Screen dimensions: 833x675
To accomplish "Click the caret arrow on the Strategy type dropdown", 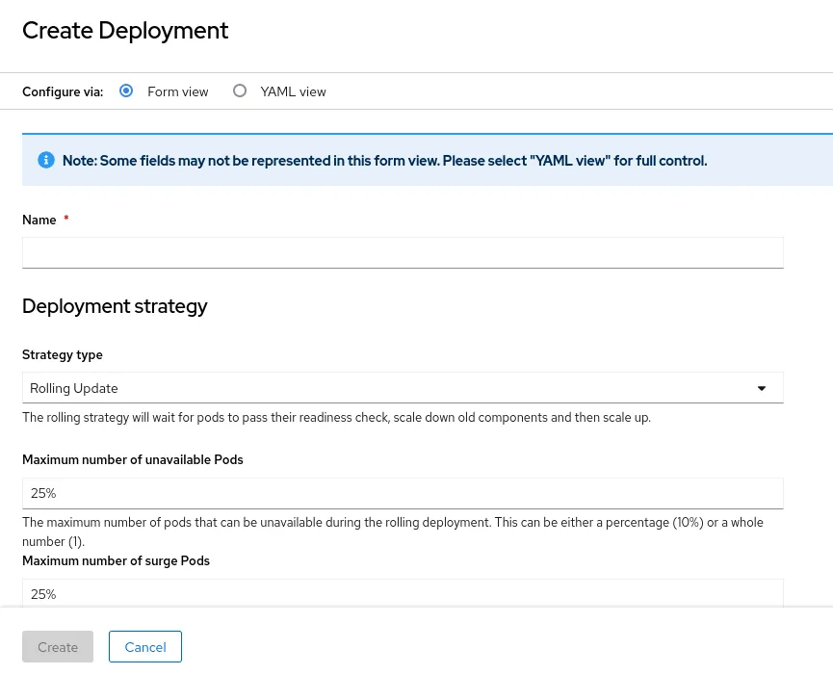I will 761,388.
